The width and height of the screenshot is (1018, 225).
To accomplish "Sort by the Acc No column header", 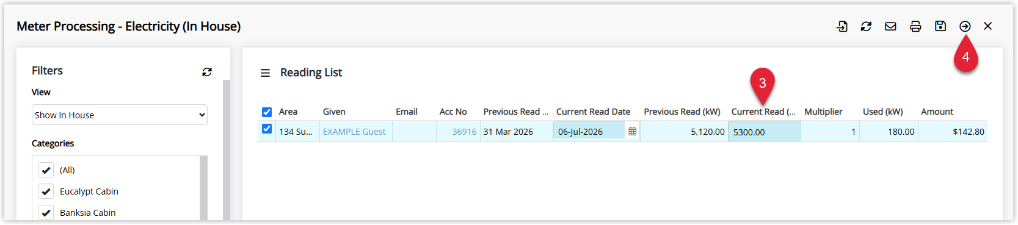I will 453,112.
